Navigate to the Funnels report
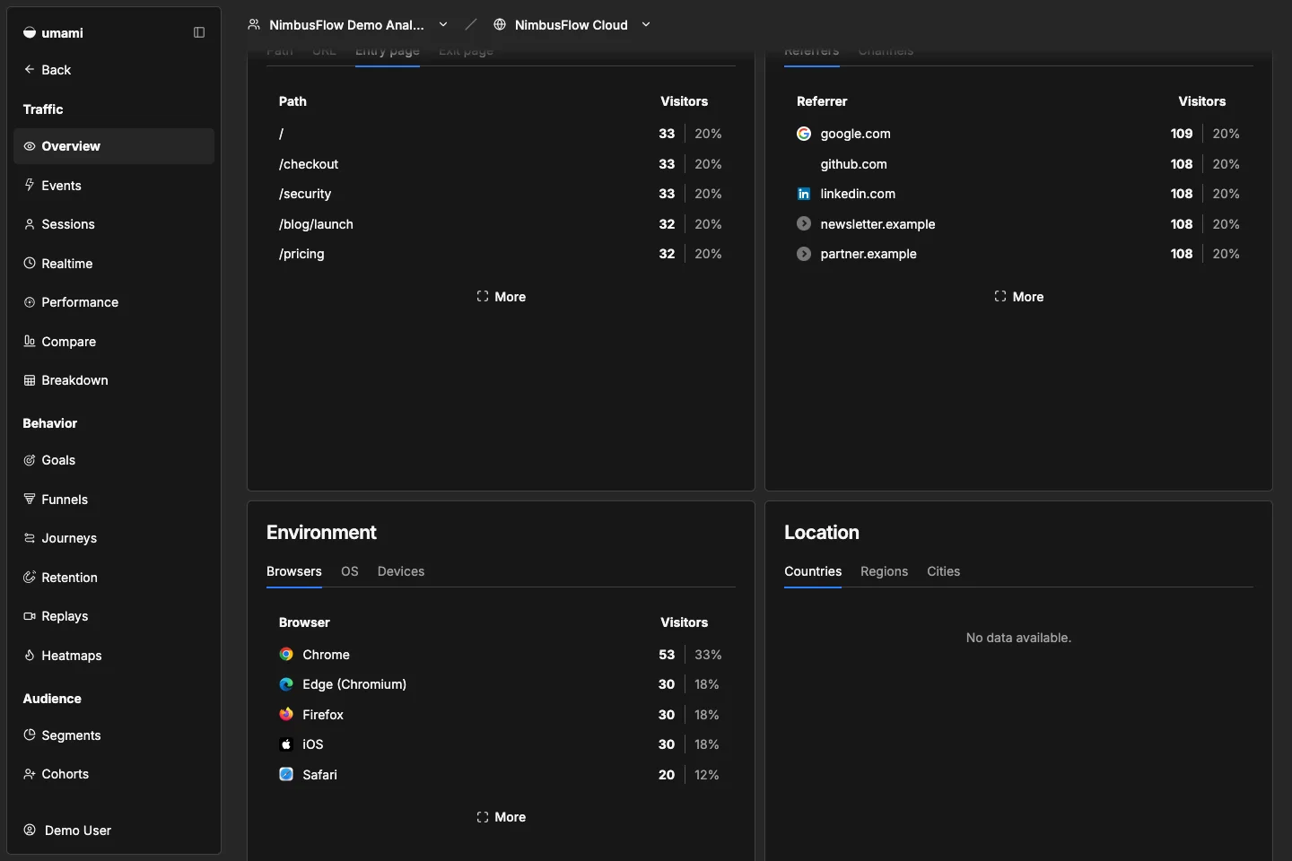This screenshot has height=861, width=1292. [114, 499]
